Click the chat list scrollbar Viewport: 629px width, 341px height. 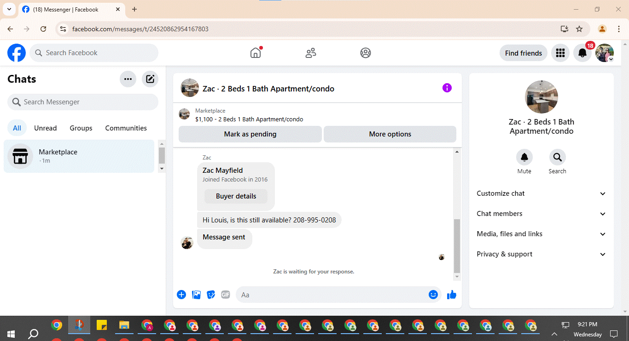point(162,155)
